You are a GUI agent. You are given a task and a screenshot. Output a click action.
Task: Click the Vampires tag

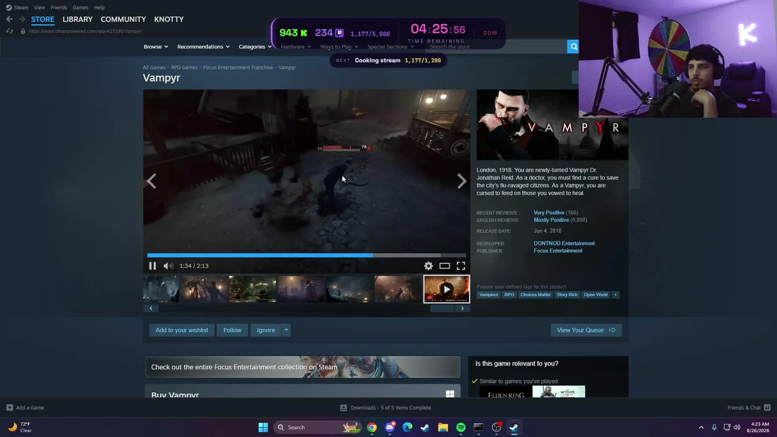click(489, 295)
